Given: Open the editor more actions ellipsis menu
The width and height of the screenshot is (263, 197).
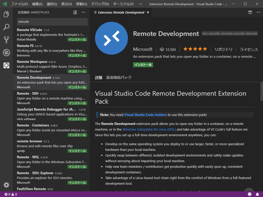Looking at the screenshot, I should pos(258,12).
